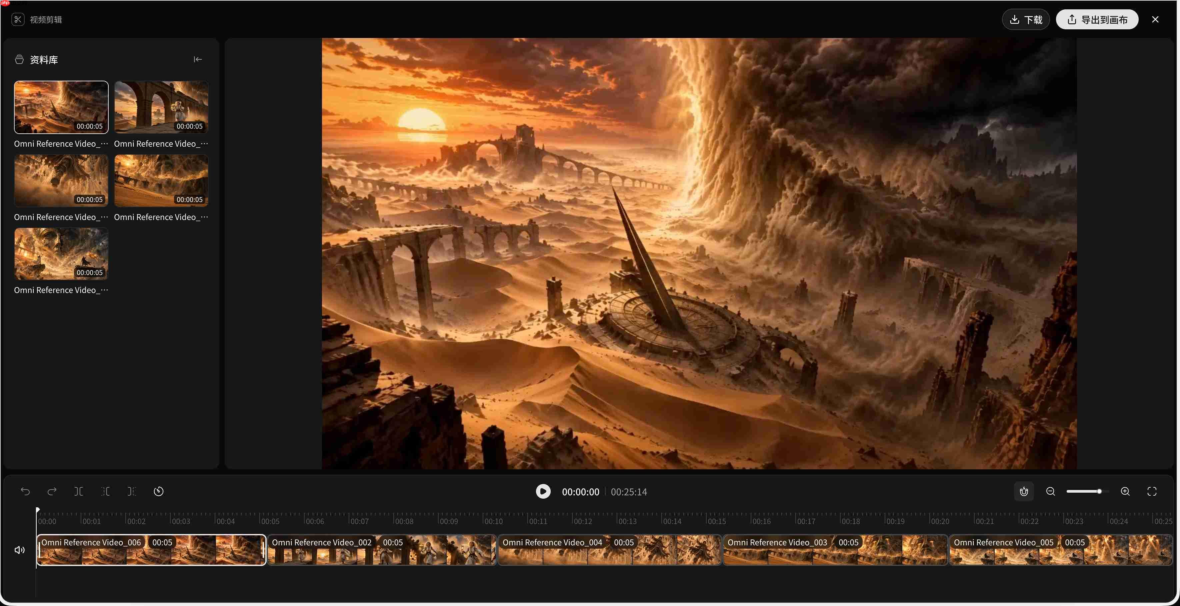Select the fourth library video thumbnail
This screenshot has width=1180, height=606.
pyautogui.click(x=161, y=180)
